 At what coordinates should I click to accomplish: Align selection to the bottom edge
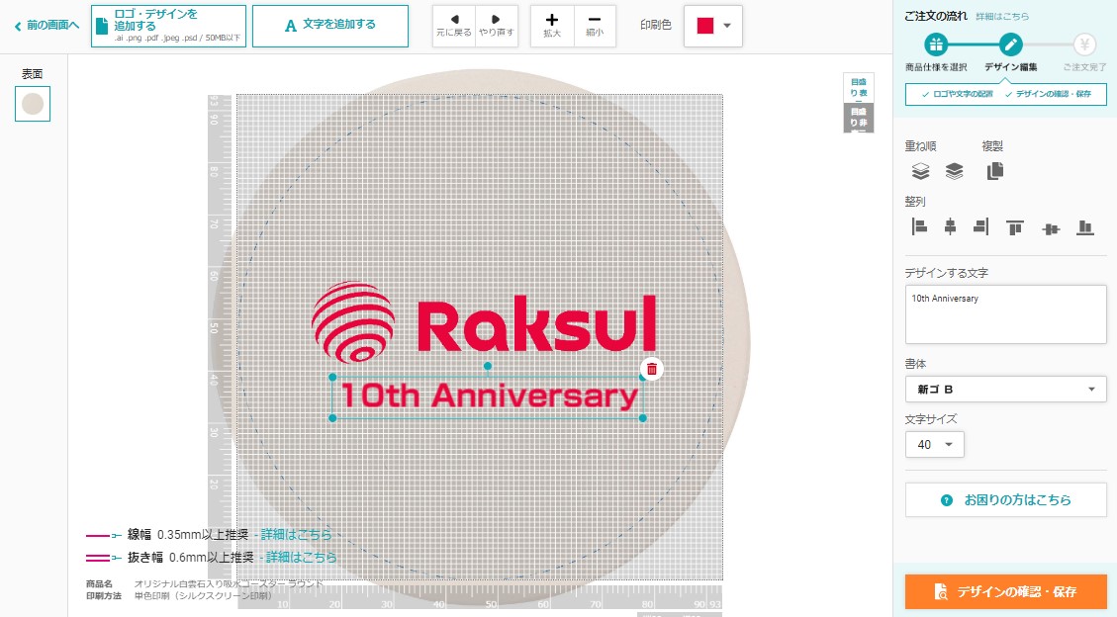pos(1085,227)
